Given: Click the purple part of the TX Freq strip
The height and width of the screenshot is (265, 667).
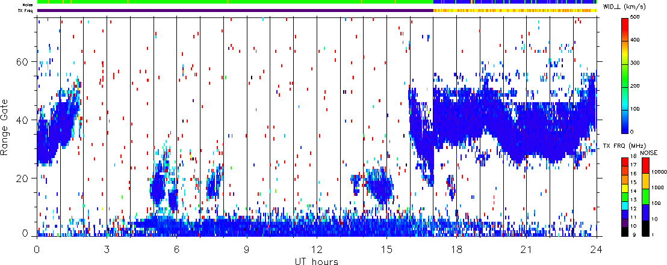Looking at the screenshot, I should coord(235,10).
